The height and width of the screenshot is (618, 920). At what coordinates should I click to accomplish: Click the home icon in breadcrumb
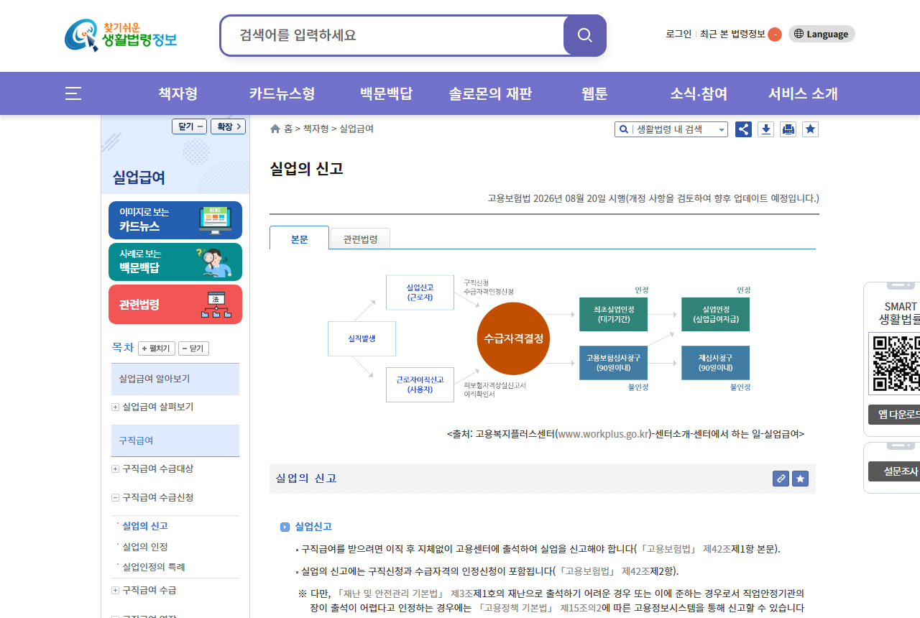tap(275, 129)
